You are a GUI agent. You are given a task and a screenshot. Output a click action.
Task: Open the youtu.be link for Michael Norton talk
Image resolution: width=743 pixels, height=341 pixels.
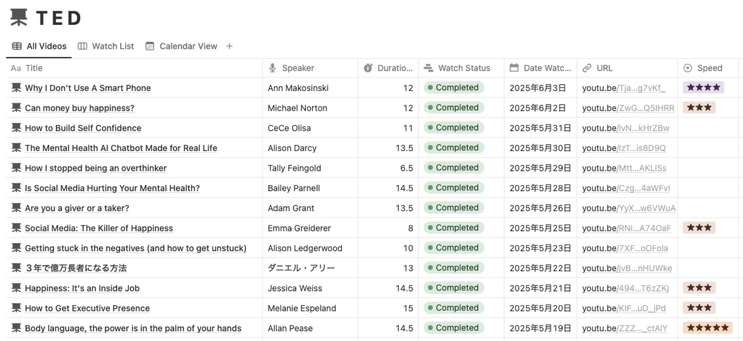(628, 108)
